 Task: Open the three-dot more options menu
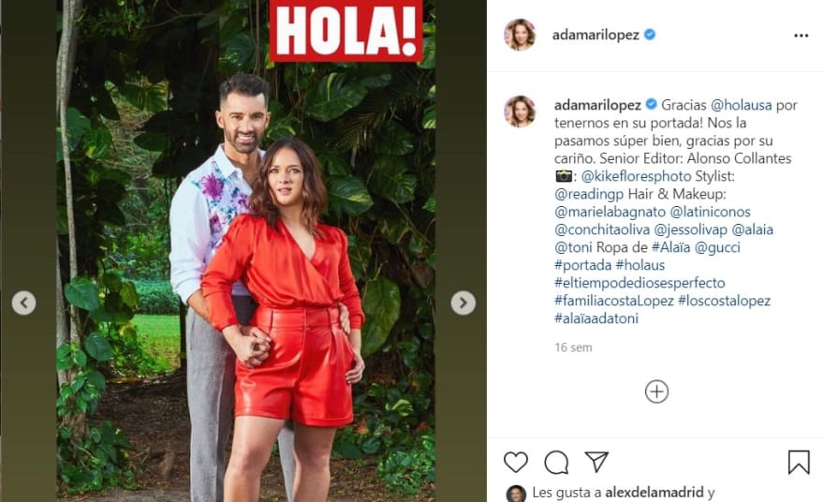(801, 36)
